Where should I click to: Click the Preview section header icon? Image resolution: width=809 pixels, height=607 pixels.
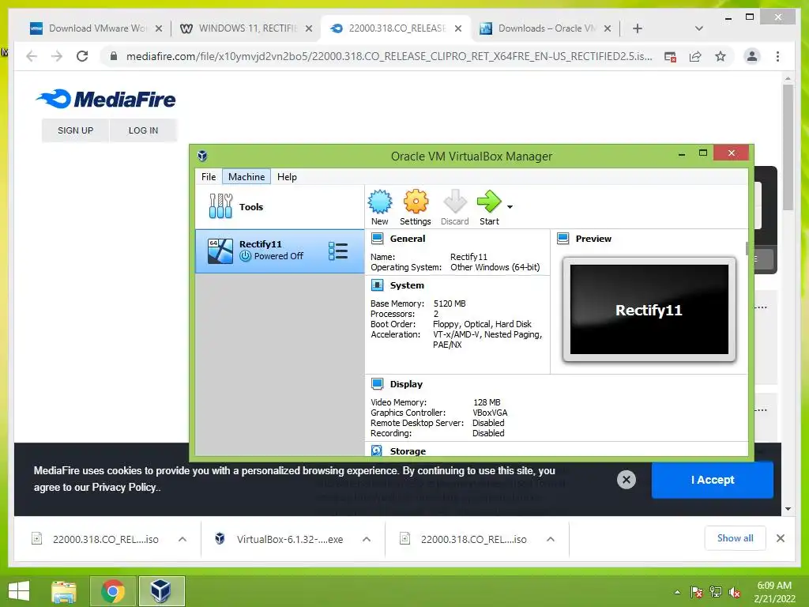[x=563, y=239]
